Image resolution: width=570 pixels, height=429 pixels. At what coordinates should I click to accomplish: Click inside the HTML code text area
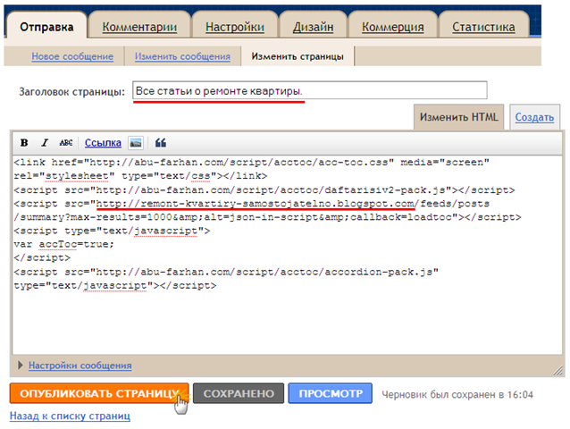tap(287, 255)
